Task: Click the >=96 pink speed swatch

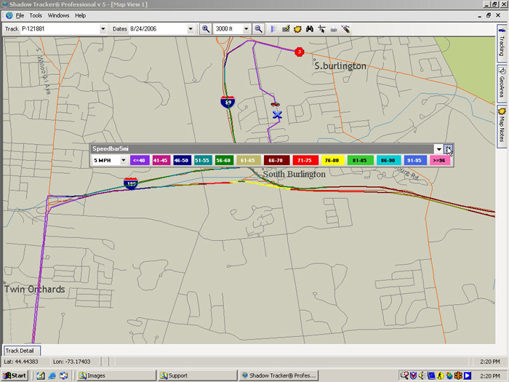Action: click(440, 160)
